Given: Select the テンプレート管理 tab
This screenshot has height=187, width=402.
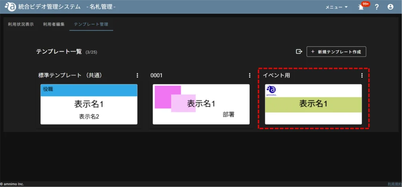Looking at the screenshot, I should pyautogui.click(x=91, y=24).
